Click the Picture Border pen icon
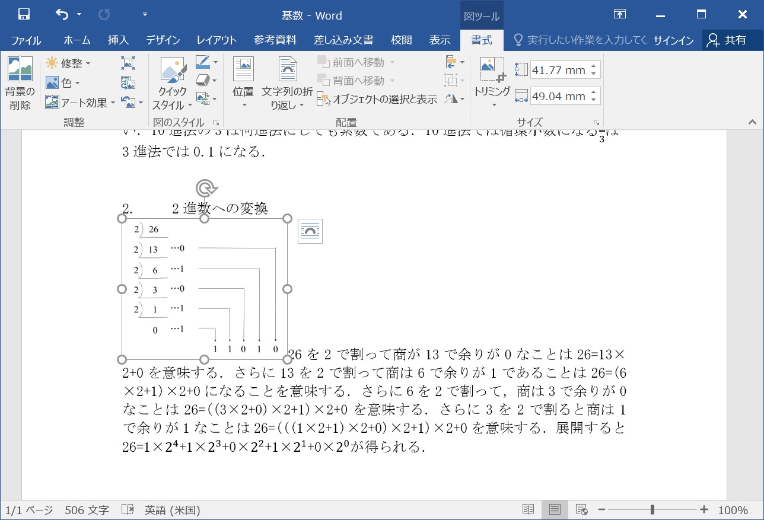Screen dimensions: 764x520 (202, 62)
